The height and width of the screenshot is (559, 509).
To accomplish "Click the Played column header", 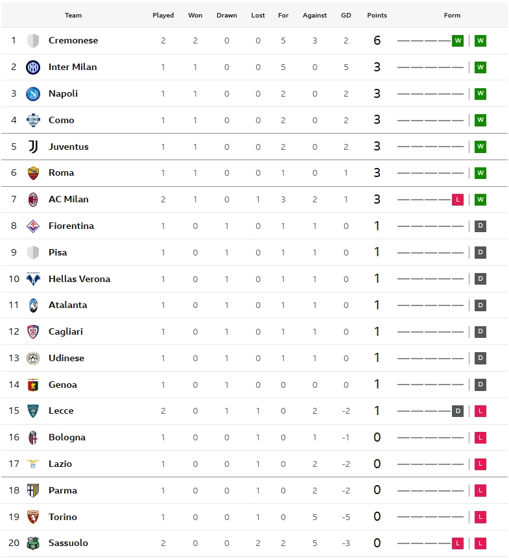I will (x=163, y=16).
